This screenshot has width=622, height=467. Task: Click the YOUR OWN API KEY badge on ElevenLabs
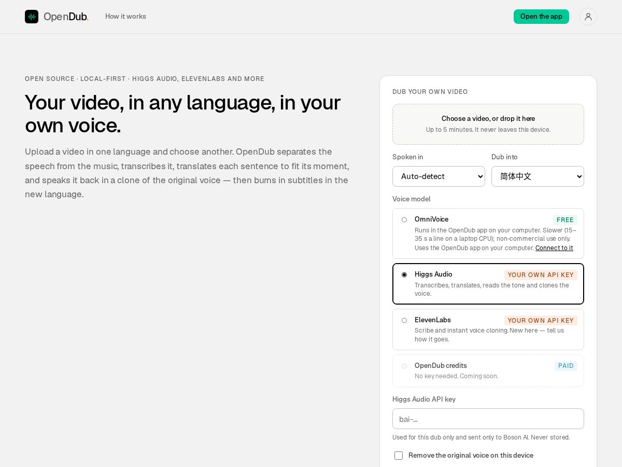(x=541, y=321)
